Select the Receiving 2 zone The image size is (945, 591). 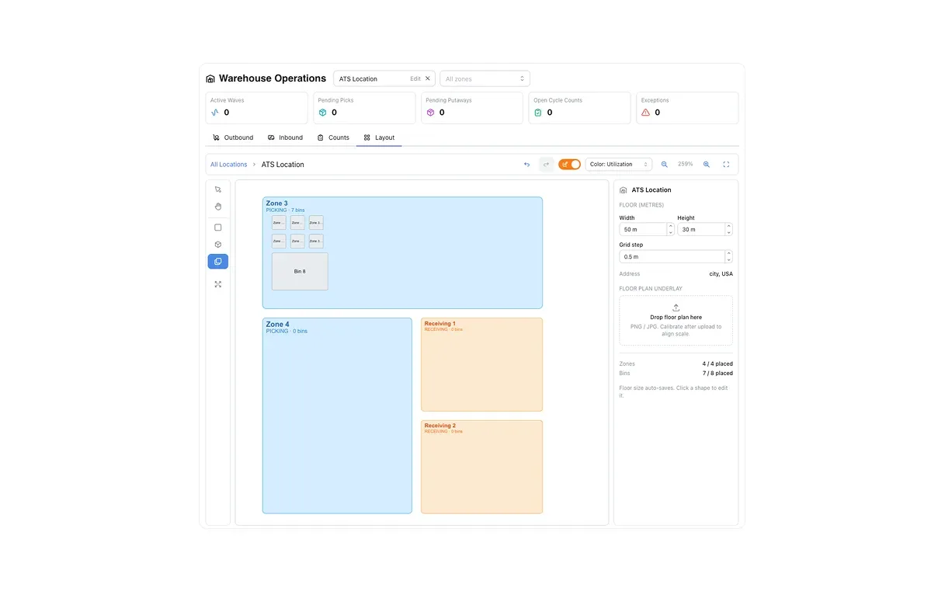pos(481,467)
